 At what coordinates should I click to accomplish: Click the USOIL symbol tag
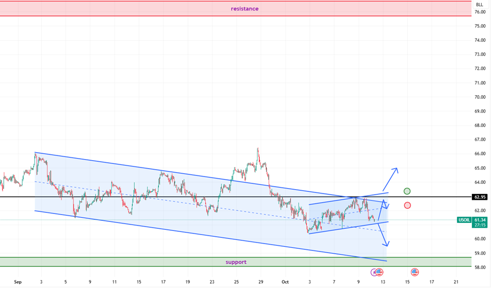click(464, 219)
